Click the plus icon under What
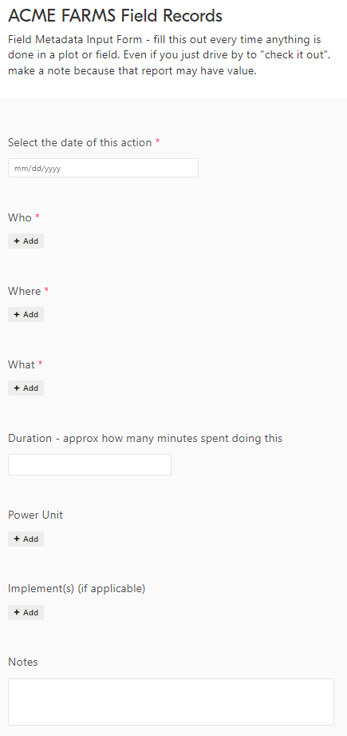 (17, 388)
